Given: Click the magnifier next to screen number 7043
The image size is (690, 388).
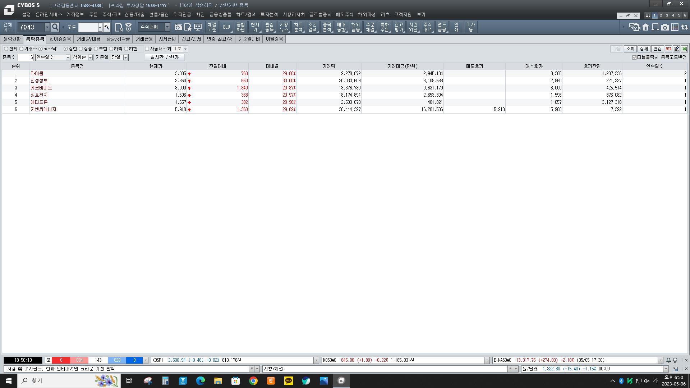Looking at the screenshot, I should (x=55, y=27).
